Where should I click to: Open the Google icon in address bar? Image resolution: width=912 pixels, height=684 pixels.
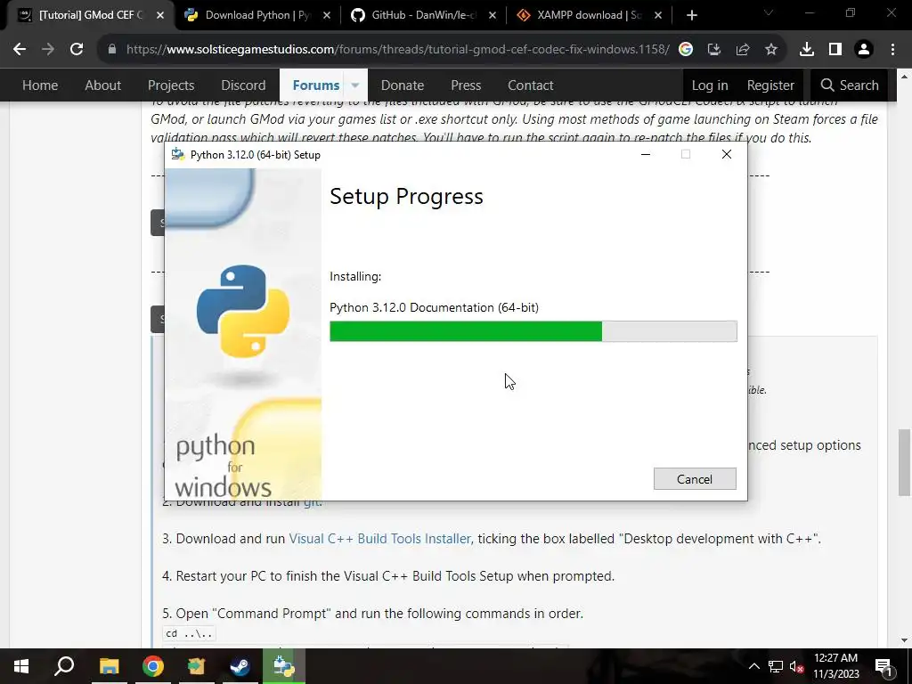(686, 50)
